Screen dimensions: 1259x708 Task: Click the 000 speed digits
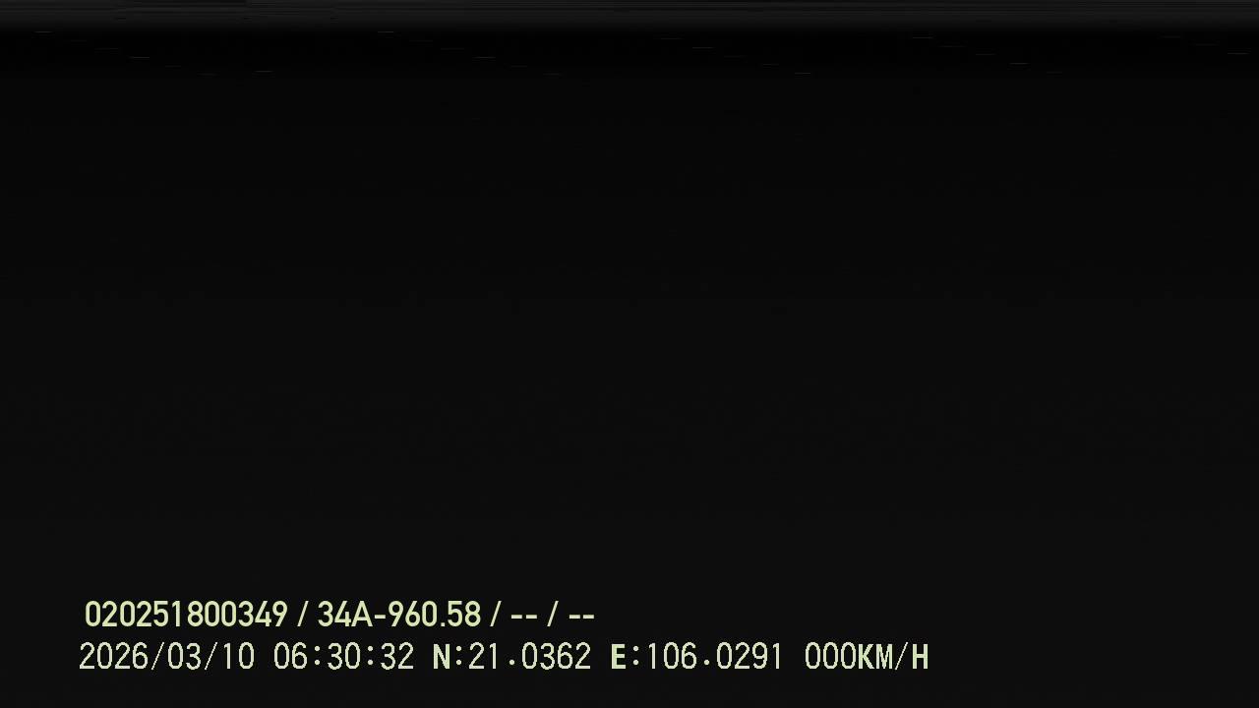(x=830, y=657)
